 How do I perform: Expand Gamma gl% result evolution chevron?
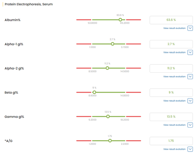pyautogui.click(x=190, y=125)
